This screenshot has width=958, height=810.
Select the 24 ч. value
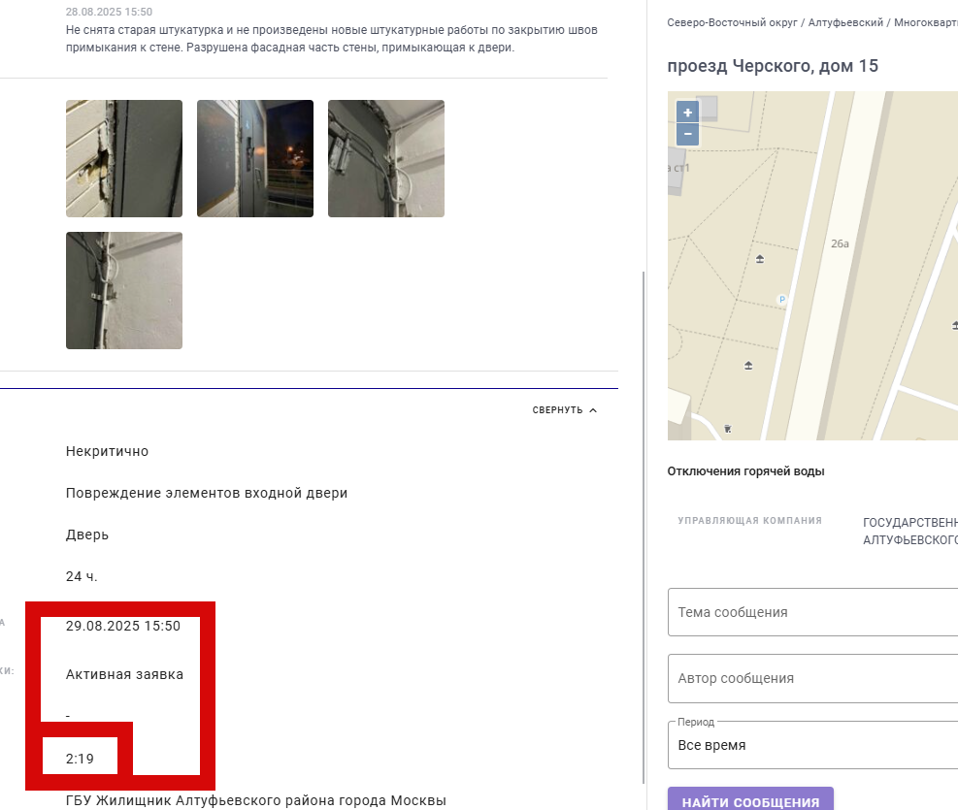[x=82, y=576]
